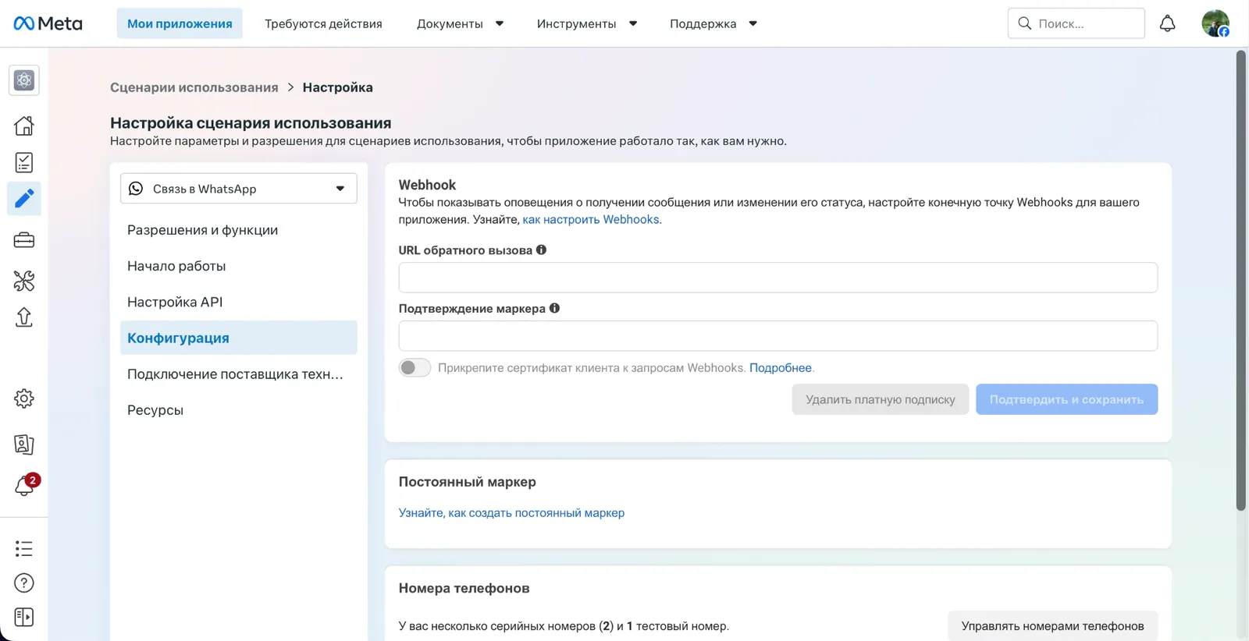Click Удалить платную подписку button
Screen dimensions: 1249x641
[x=881, y=399]
